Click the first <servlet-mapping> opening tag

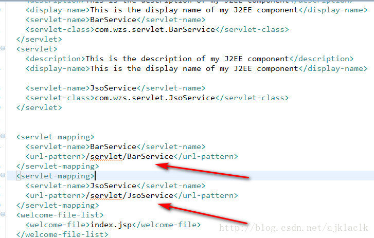coord(56,137)
